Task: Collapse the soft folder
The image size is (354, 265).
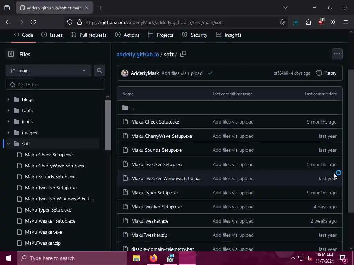Action: 8,144
